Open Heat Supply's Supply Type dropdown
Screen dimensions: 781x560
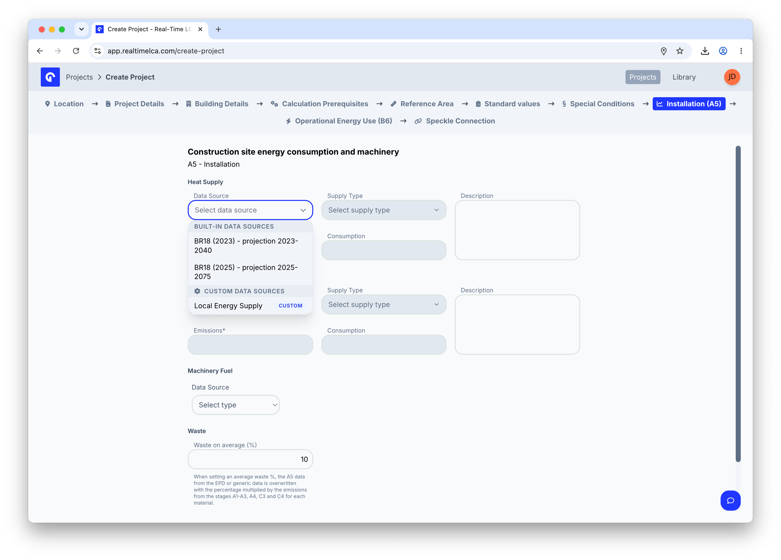click(x=384, y=210)
